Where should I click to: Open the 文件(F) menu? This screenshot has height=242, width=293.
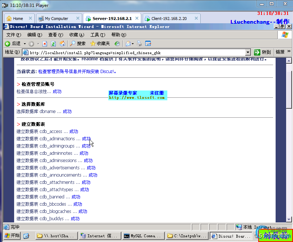pos(14,35)
